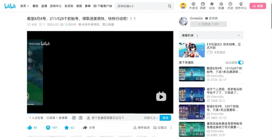Click the pink upload button
This screenshot has width=272, height=137.
pos(258,6)
